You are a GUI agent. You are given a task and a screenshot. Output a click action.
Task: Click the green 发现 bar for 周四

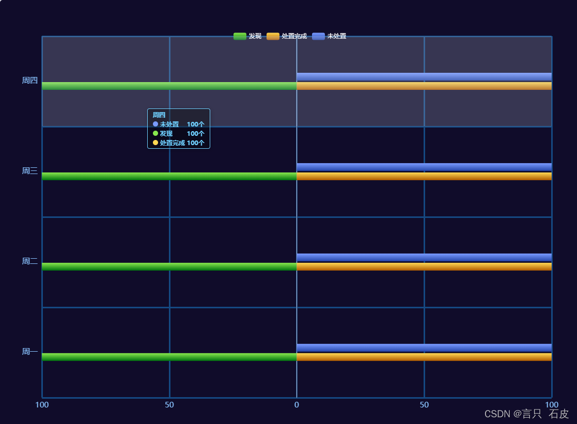(169, 86)
